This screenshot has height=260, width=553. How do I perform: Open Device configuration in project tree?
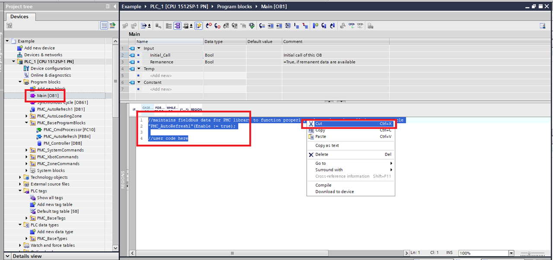pyautogui.click(x=51, y=68)
